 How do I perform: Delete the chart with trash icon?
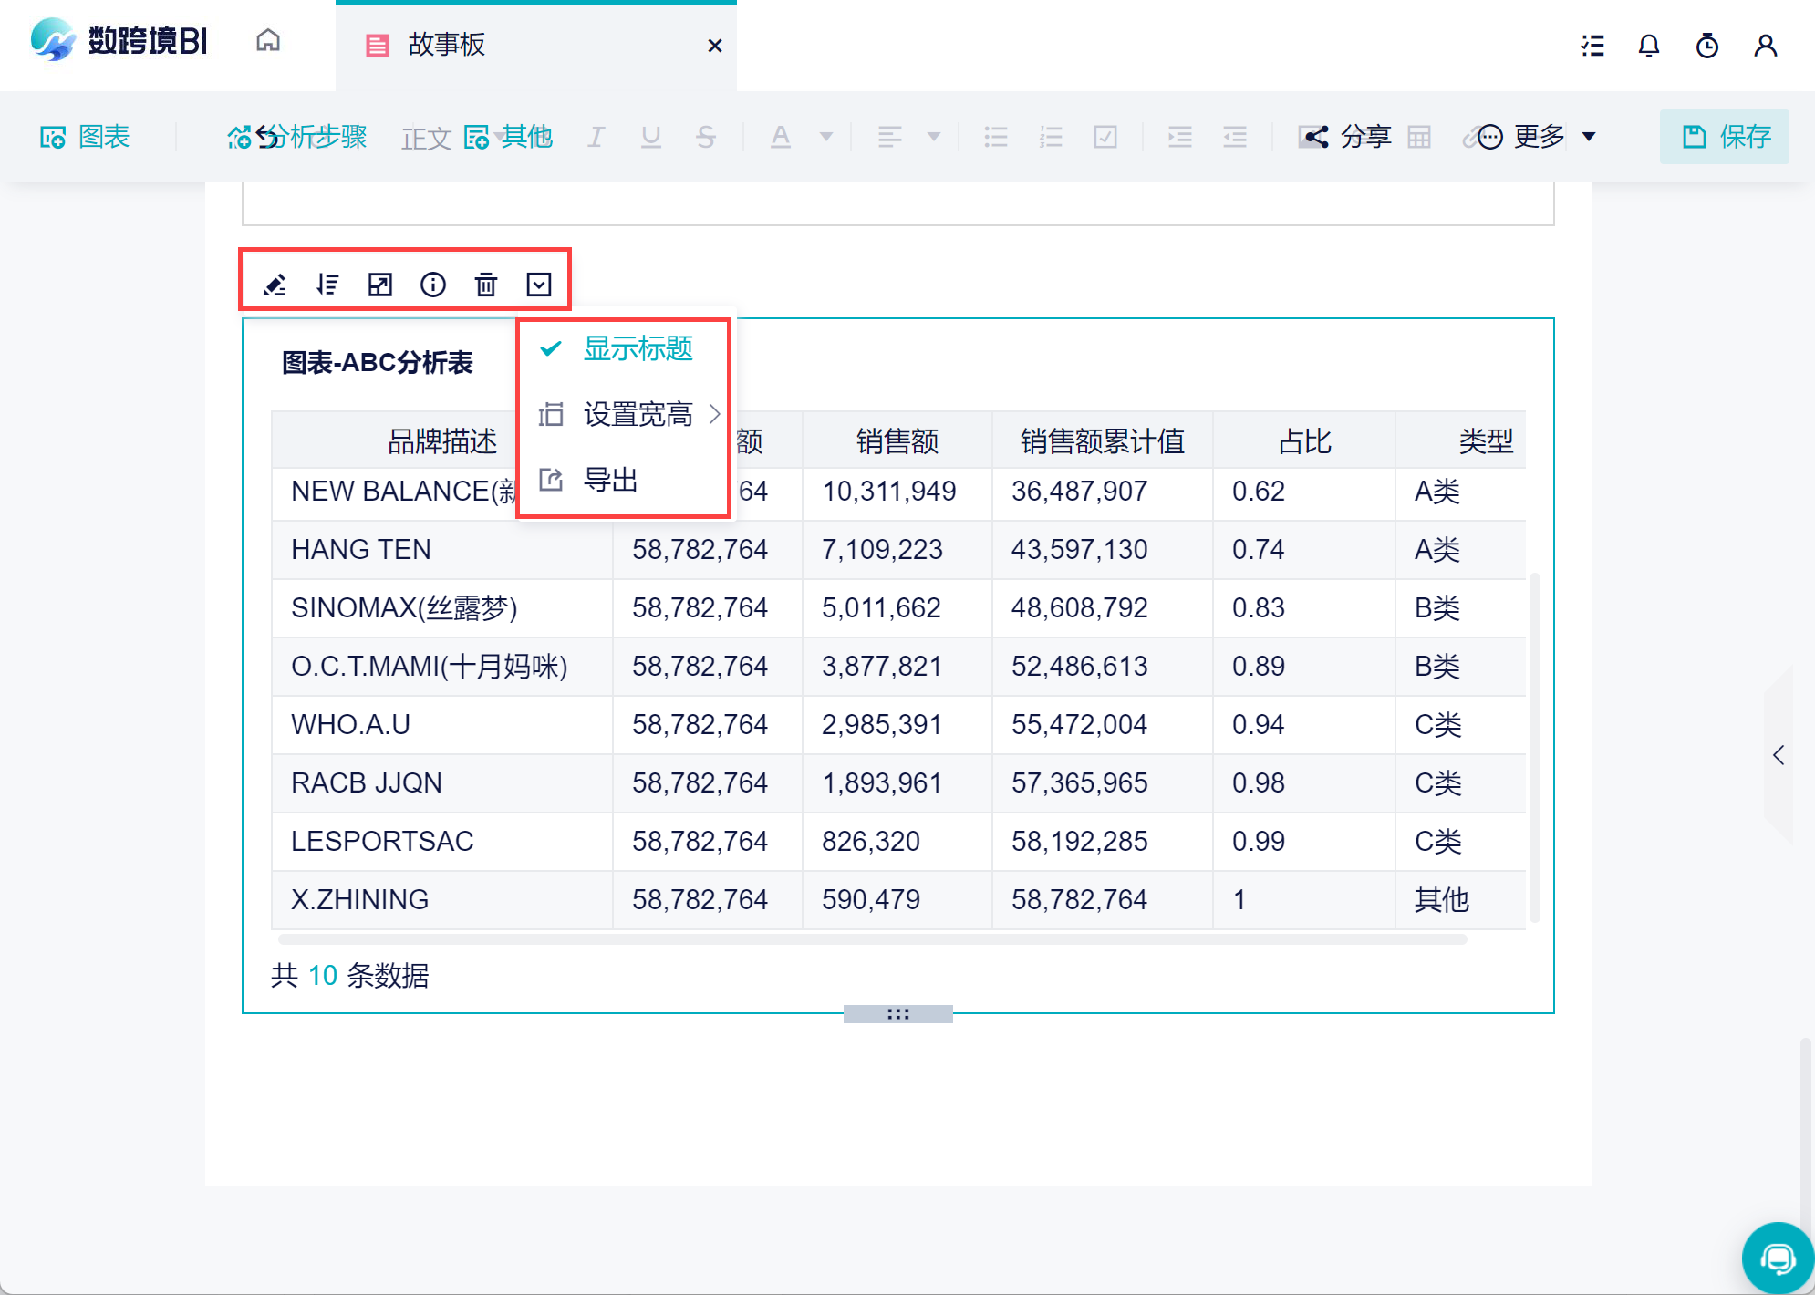click(486, 285)
